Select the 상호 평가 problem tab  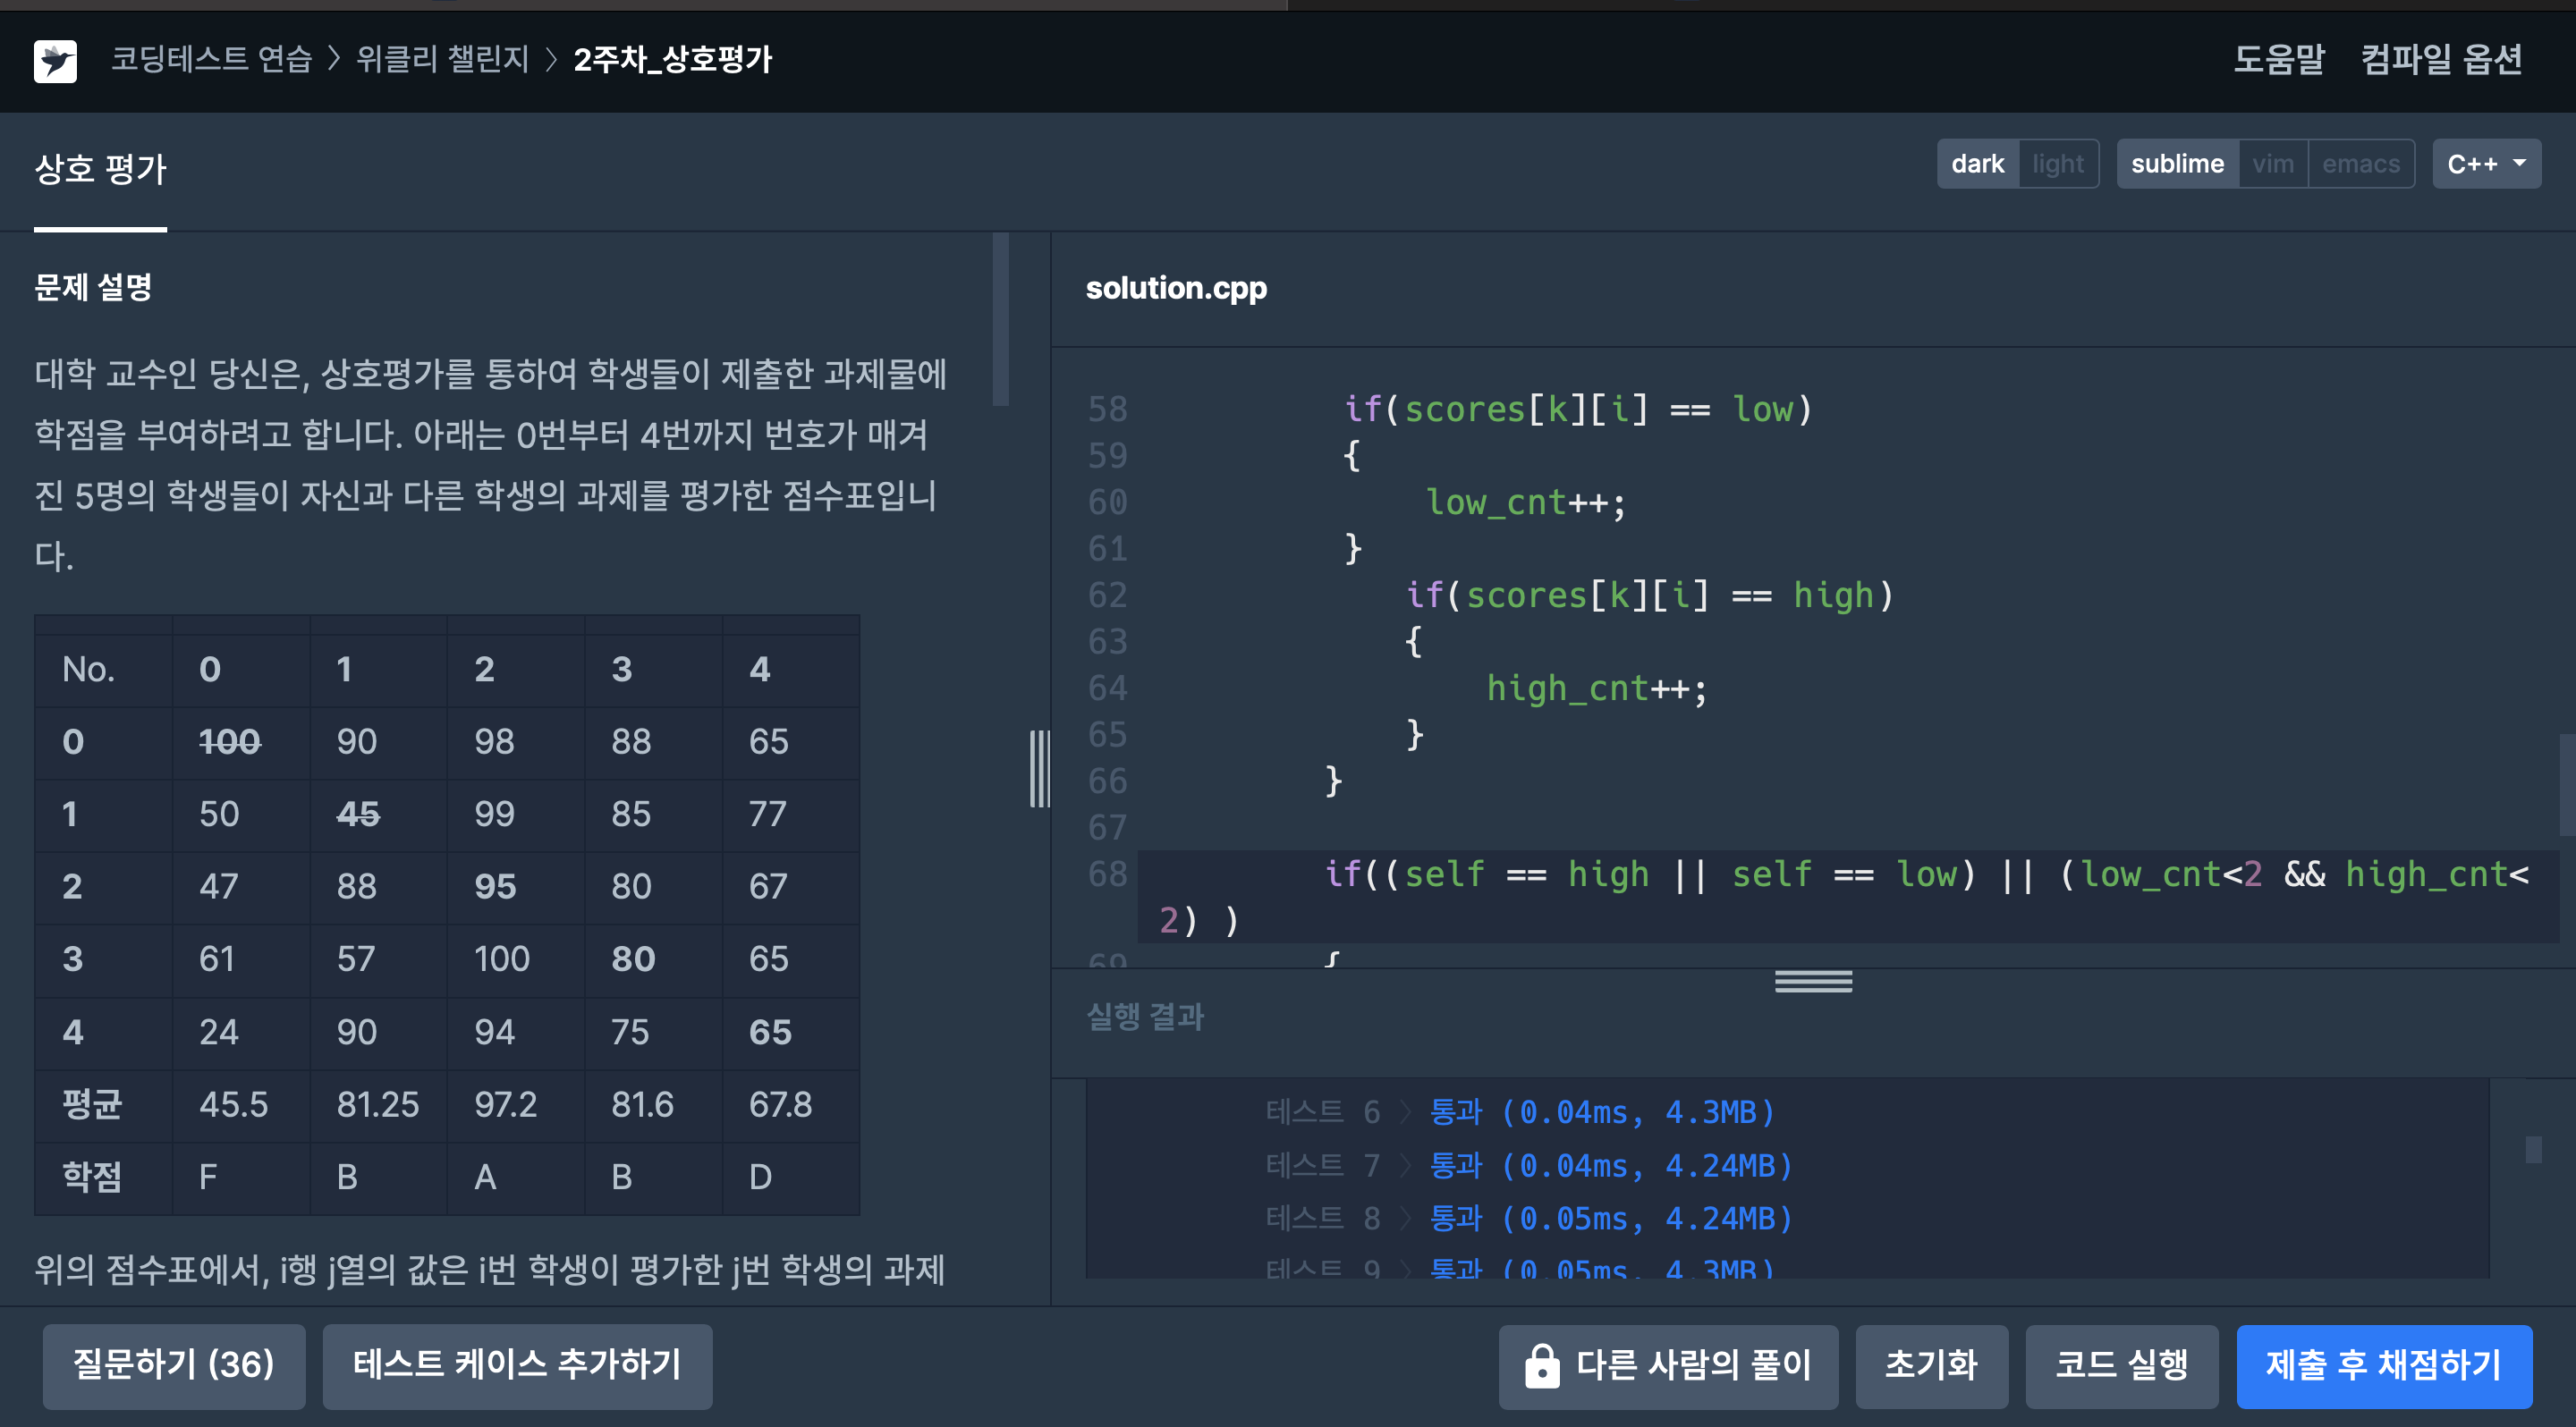tap(100, 169)
